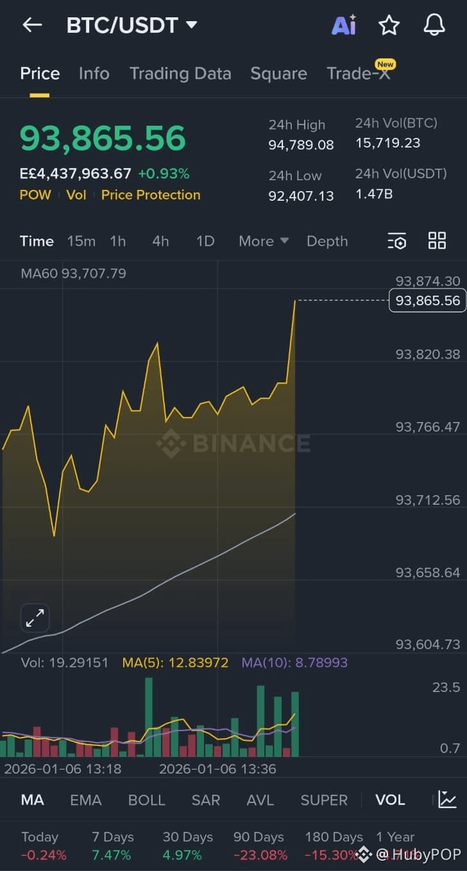The image size is (467, 871).
Task: Add BTC/USDT to favorites star
Action: tap(389, 26)
